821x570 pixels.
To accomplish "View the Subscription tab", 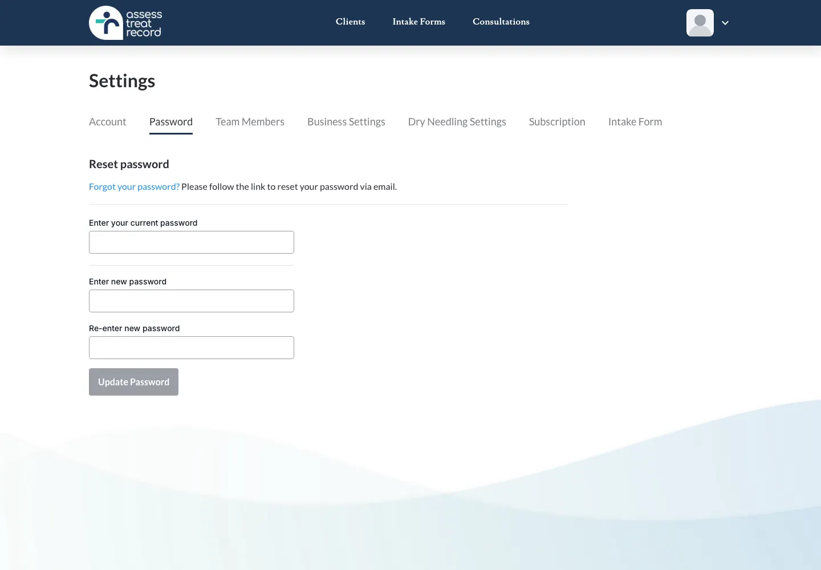I will point(557,122).
